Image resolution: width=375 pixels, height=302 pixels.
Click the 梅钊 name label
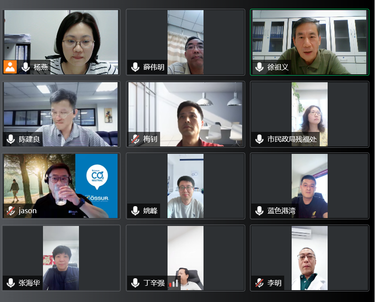150,139
